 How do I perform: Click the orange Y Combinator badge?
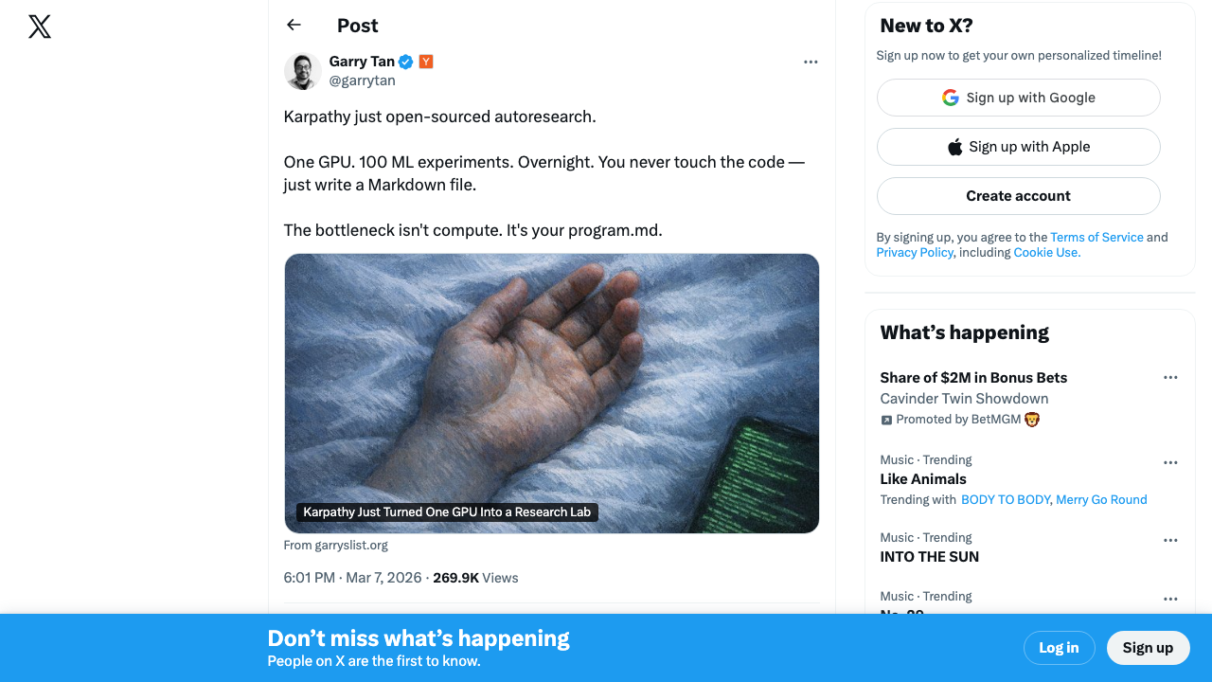tap(426, 62)
